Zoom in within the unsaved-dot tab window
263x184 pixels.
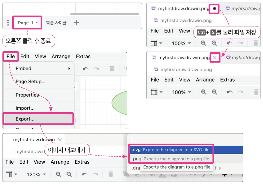(203, 43)
